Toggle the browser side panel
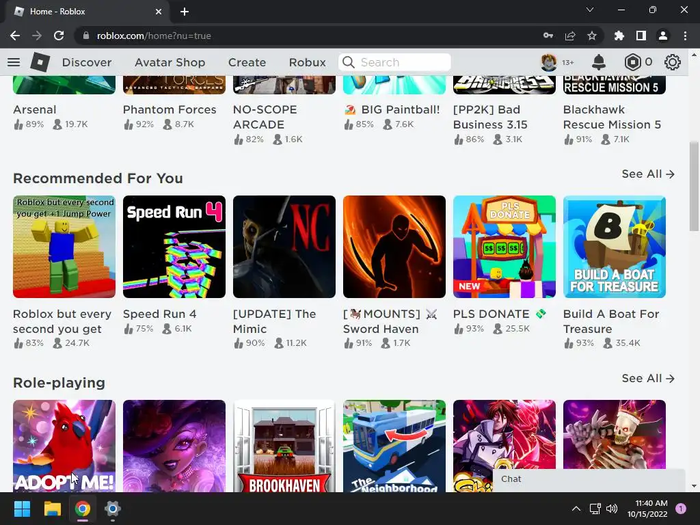This screenshot has width=700, height=525. pos(641,36)
